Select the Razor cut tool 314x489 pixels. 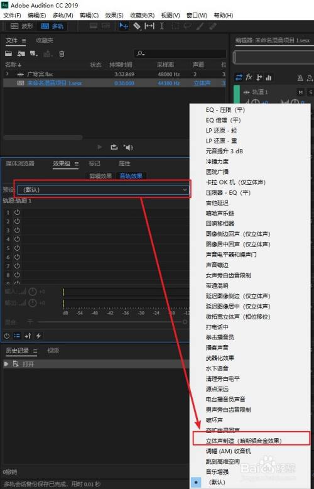pos(137,26)
